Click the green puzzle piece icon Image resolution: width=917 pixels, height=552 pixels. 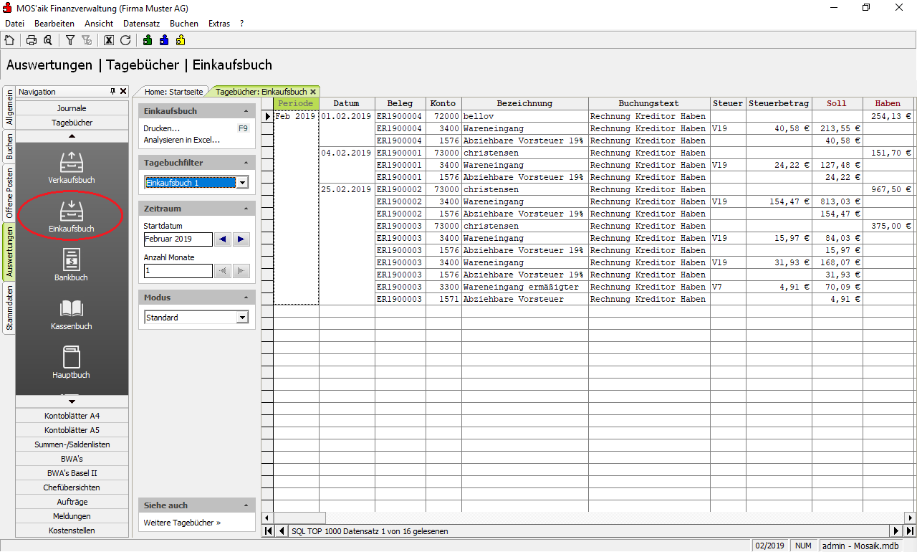[x=148, y=40]
